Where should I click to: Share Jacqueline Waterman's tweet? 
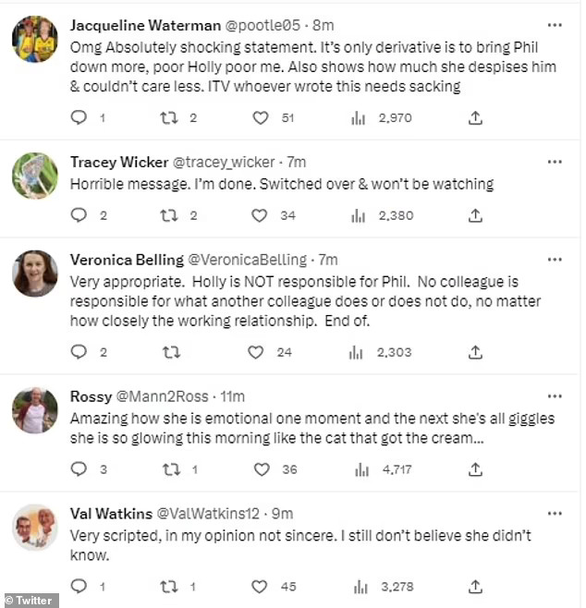coord(475,117)
